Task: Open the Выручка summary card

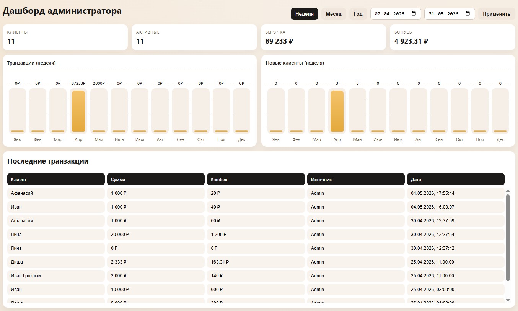Action: click(323, 37)
